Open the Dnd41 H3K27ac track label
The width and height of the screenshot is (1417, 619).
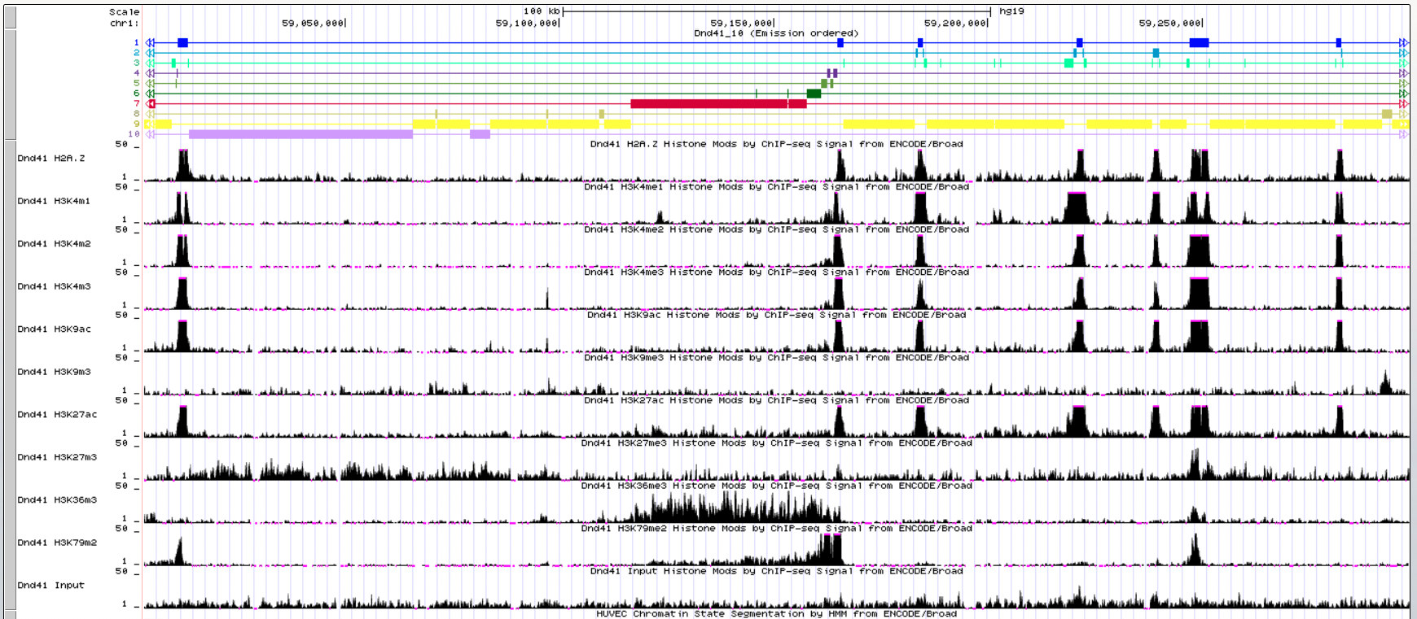(57, 414)
